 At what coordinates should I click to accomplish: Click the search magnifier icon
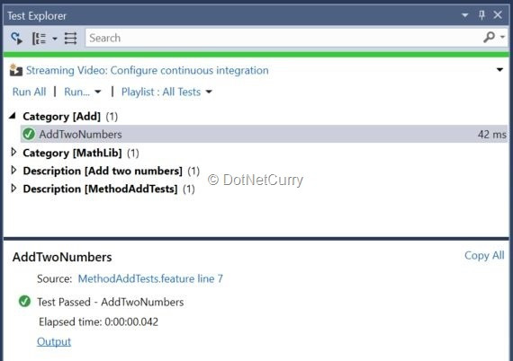489,37
